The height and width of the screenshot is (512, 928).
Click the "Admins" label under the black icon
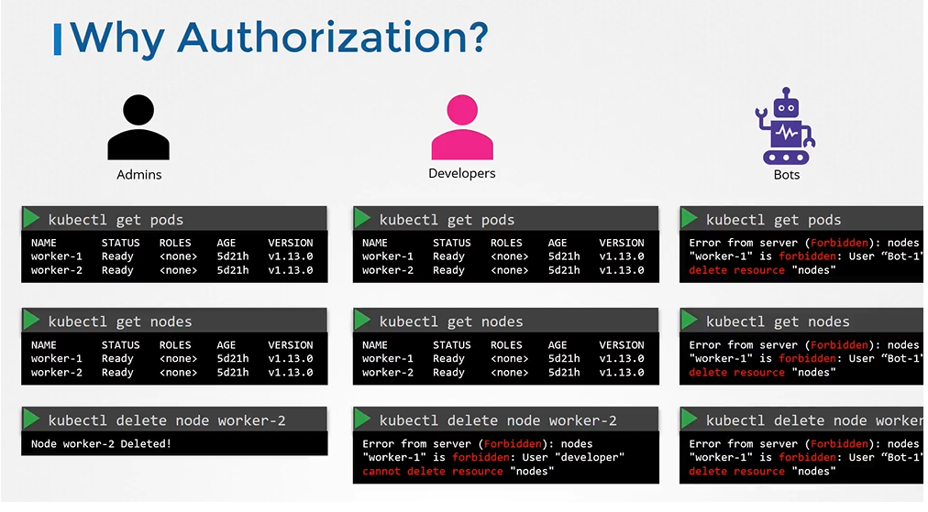click(x=139, y=174)
